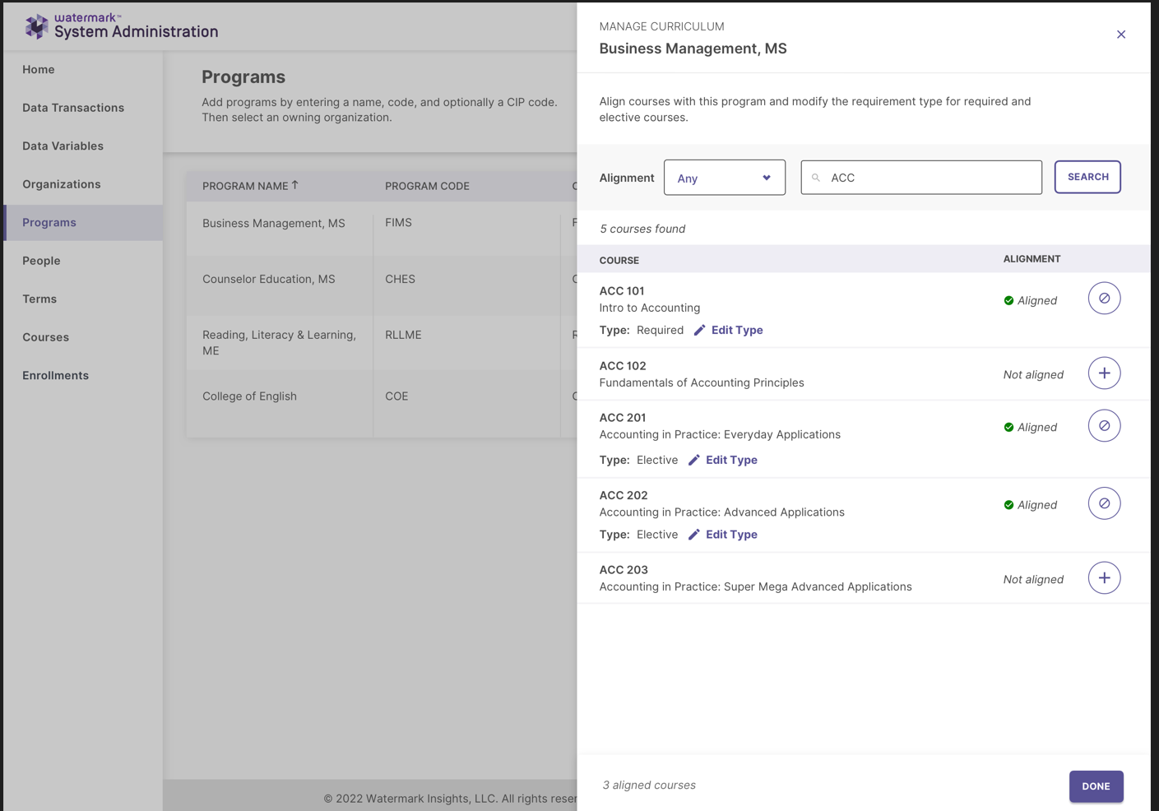Click green check icon for ACC 101
The width and height of the screenshot is (1159, 811).
click(1008, 300)
